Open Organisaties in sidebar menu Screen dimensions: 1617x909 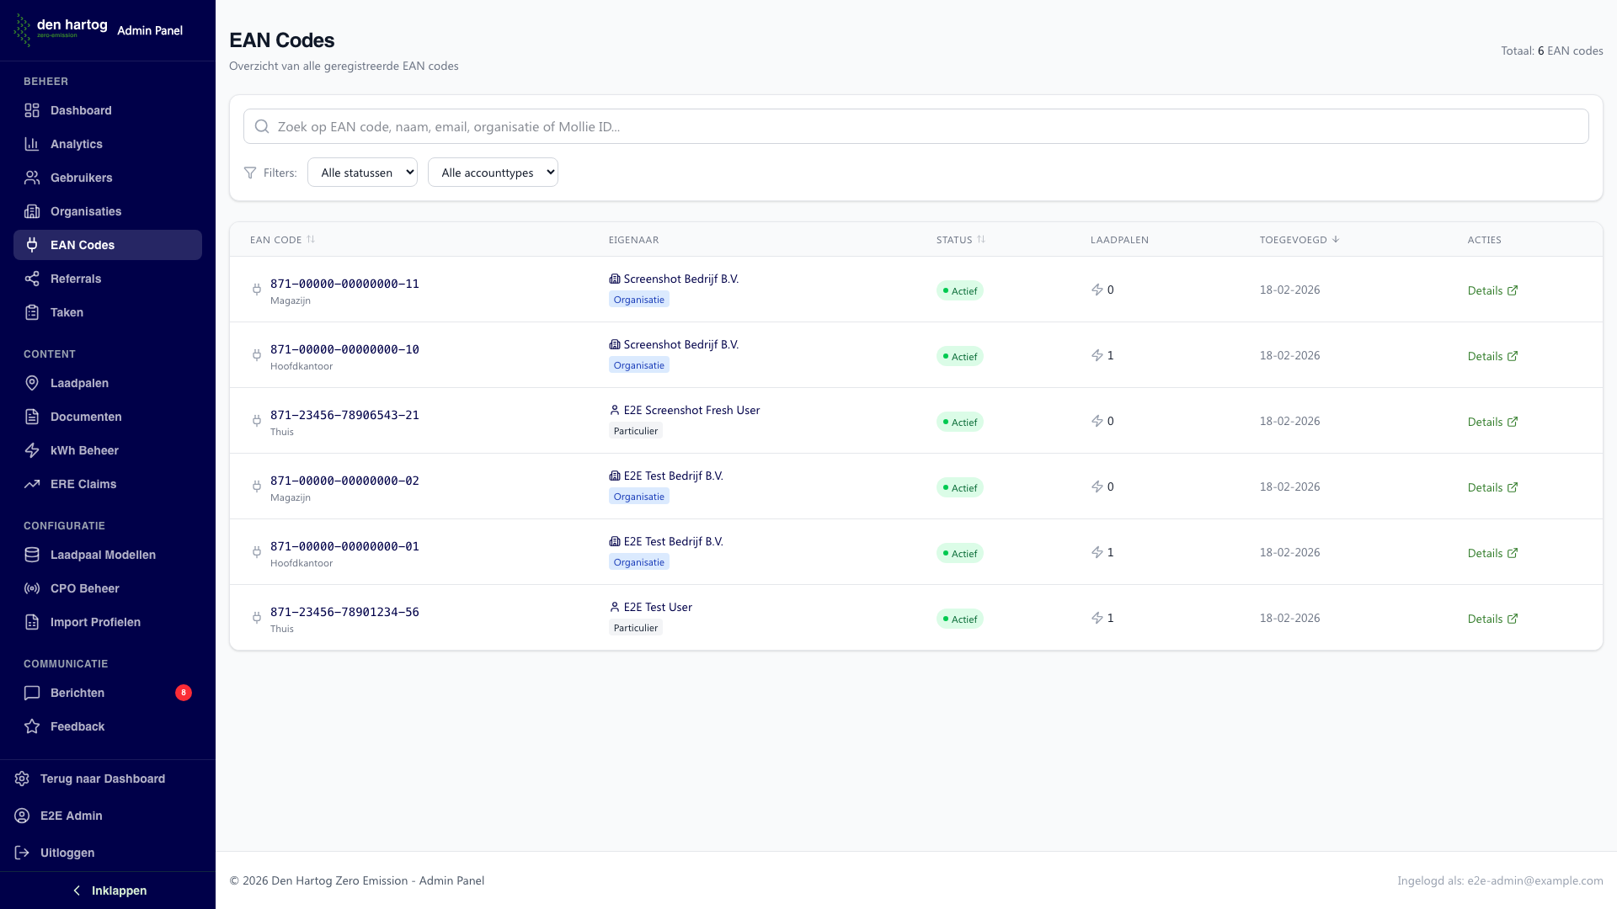coord(86,211)
